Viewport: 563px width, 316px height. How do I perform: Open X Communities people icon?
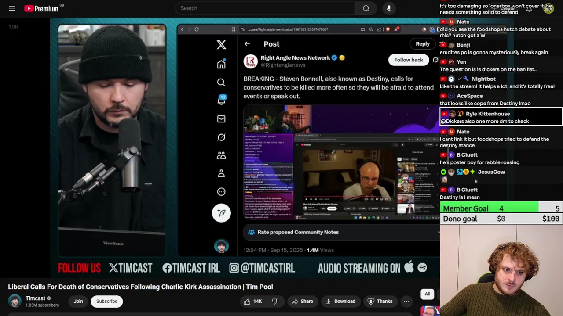[x=221, y=155]
